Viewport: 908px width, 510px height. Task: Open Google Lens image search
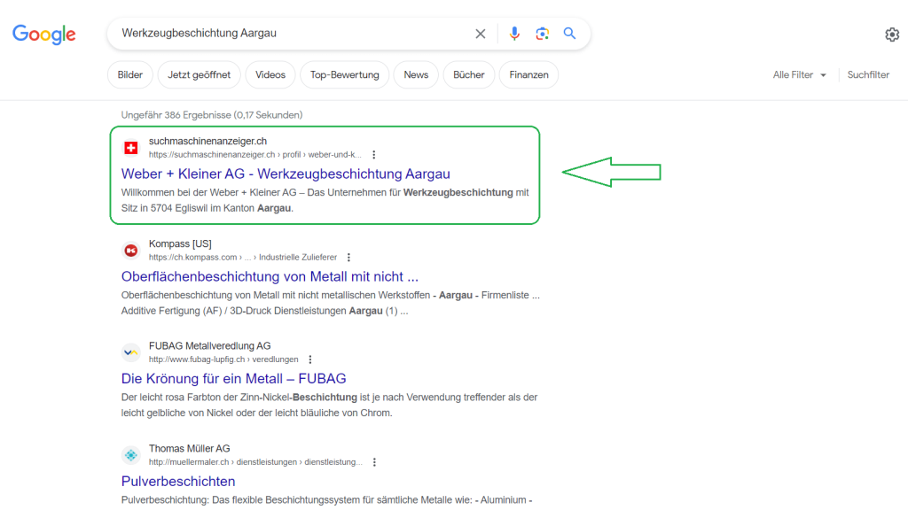point(542,34)
